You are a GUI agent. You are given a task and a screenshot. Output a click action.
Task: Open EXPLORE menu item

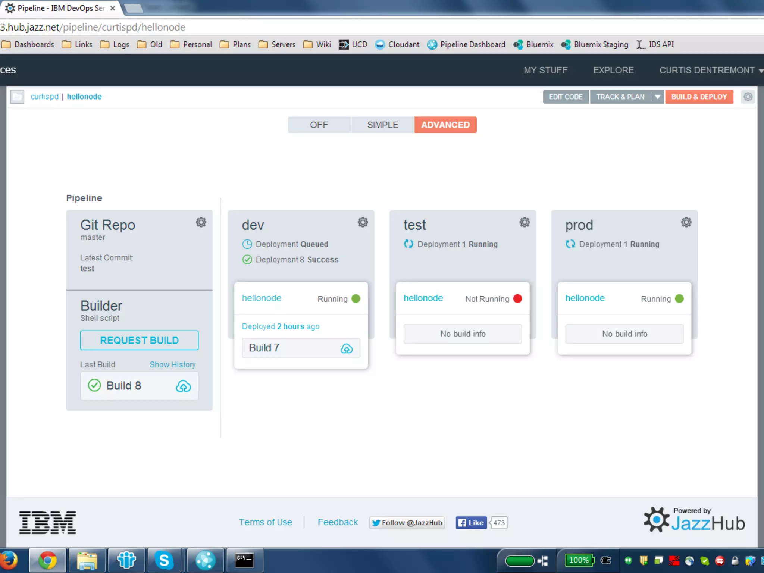(613, 70)
